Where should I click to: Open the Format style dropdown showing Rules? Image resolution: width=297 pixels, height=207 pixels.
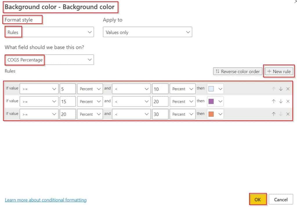coord(49,32)
